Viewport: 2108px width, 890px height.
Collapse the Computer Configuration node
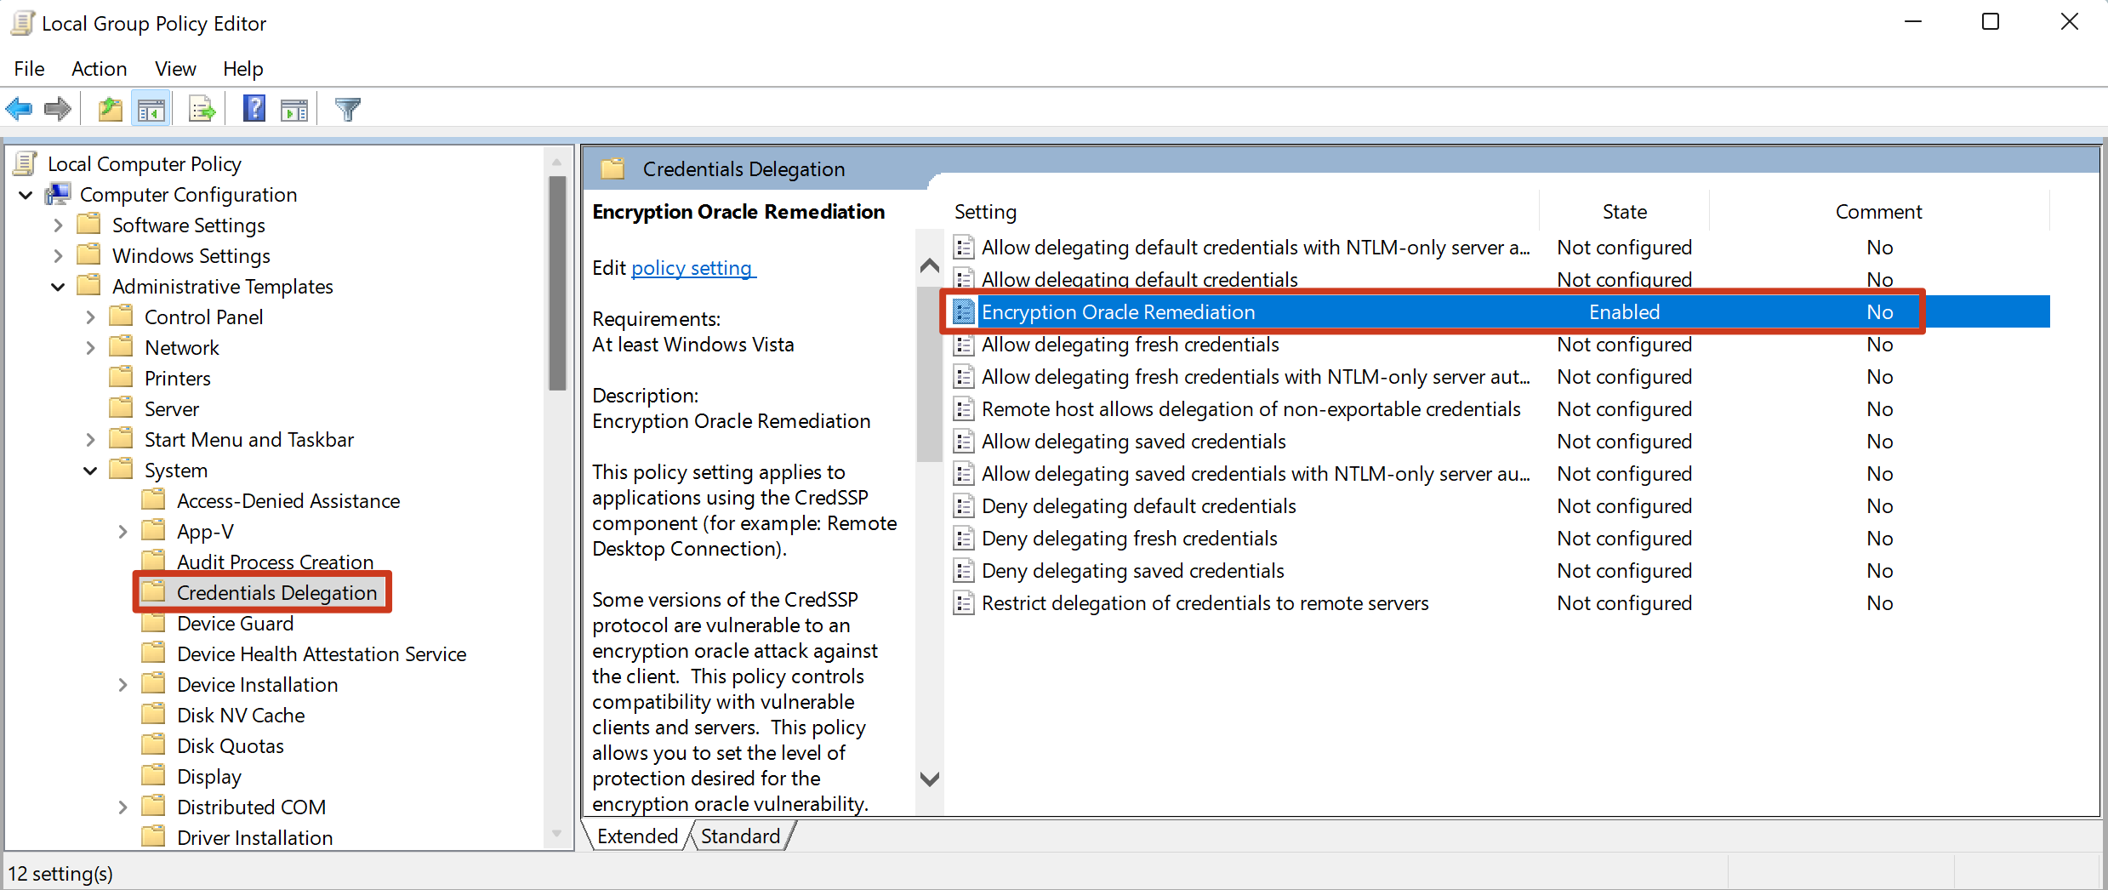click(26, 195)
